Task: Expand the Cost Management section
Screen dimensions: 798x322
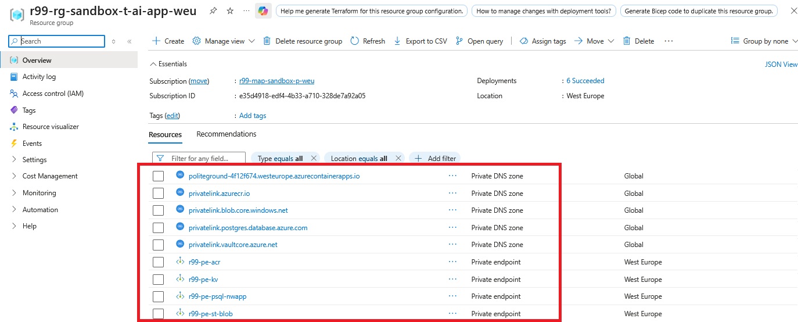Action: 49,176
